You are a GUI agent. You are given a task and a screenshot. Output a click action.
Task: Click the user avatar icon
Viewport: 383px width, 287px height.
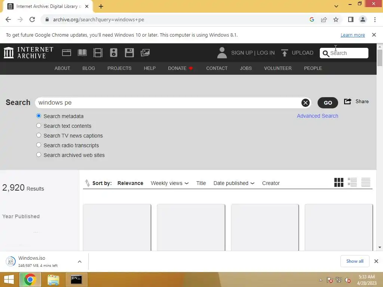click(222, 53)
